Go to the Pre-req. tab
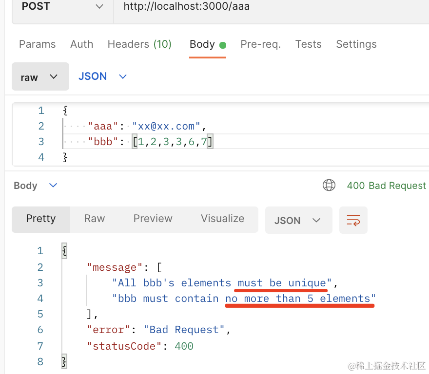Viewport: 429px width, 374px height. pos(260,44)
